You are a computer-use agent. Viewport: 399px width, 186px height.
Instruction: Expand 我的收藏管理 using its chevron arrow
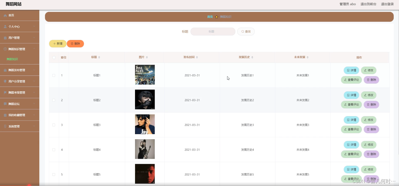click(x=34, y=115)
